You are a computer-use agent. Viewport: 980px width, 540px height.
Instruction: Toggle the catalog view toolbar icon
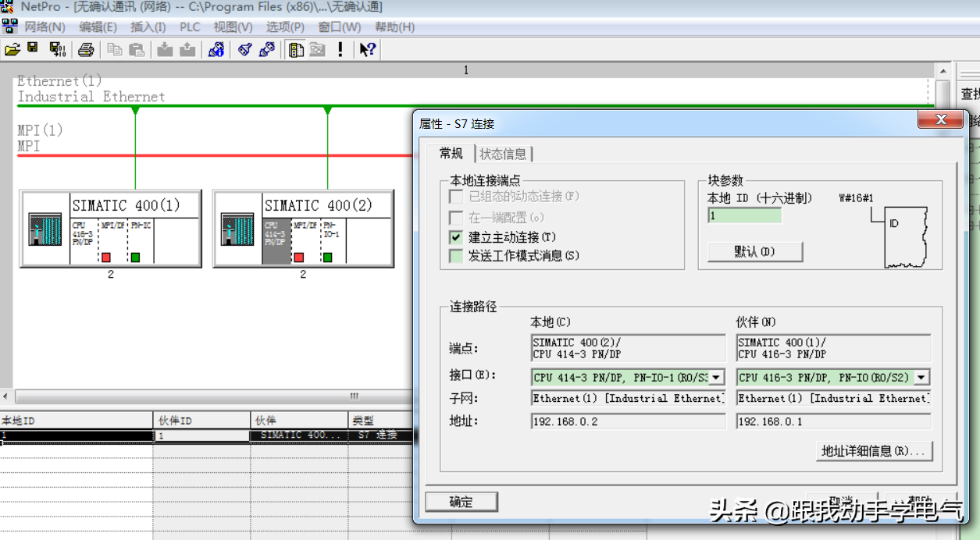point(296,49)
